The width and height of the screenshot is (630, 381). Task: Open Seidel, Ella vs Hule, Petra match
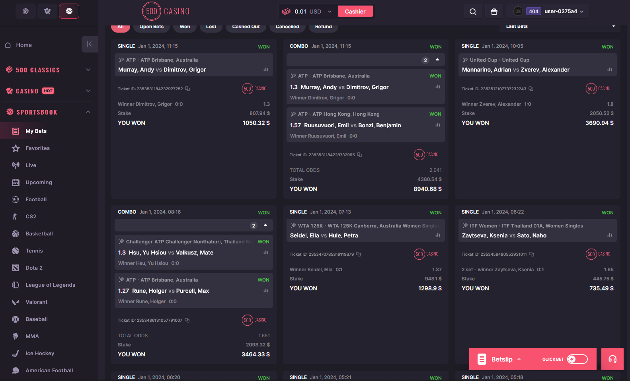[x=324, y=235]
